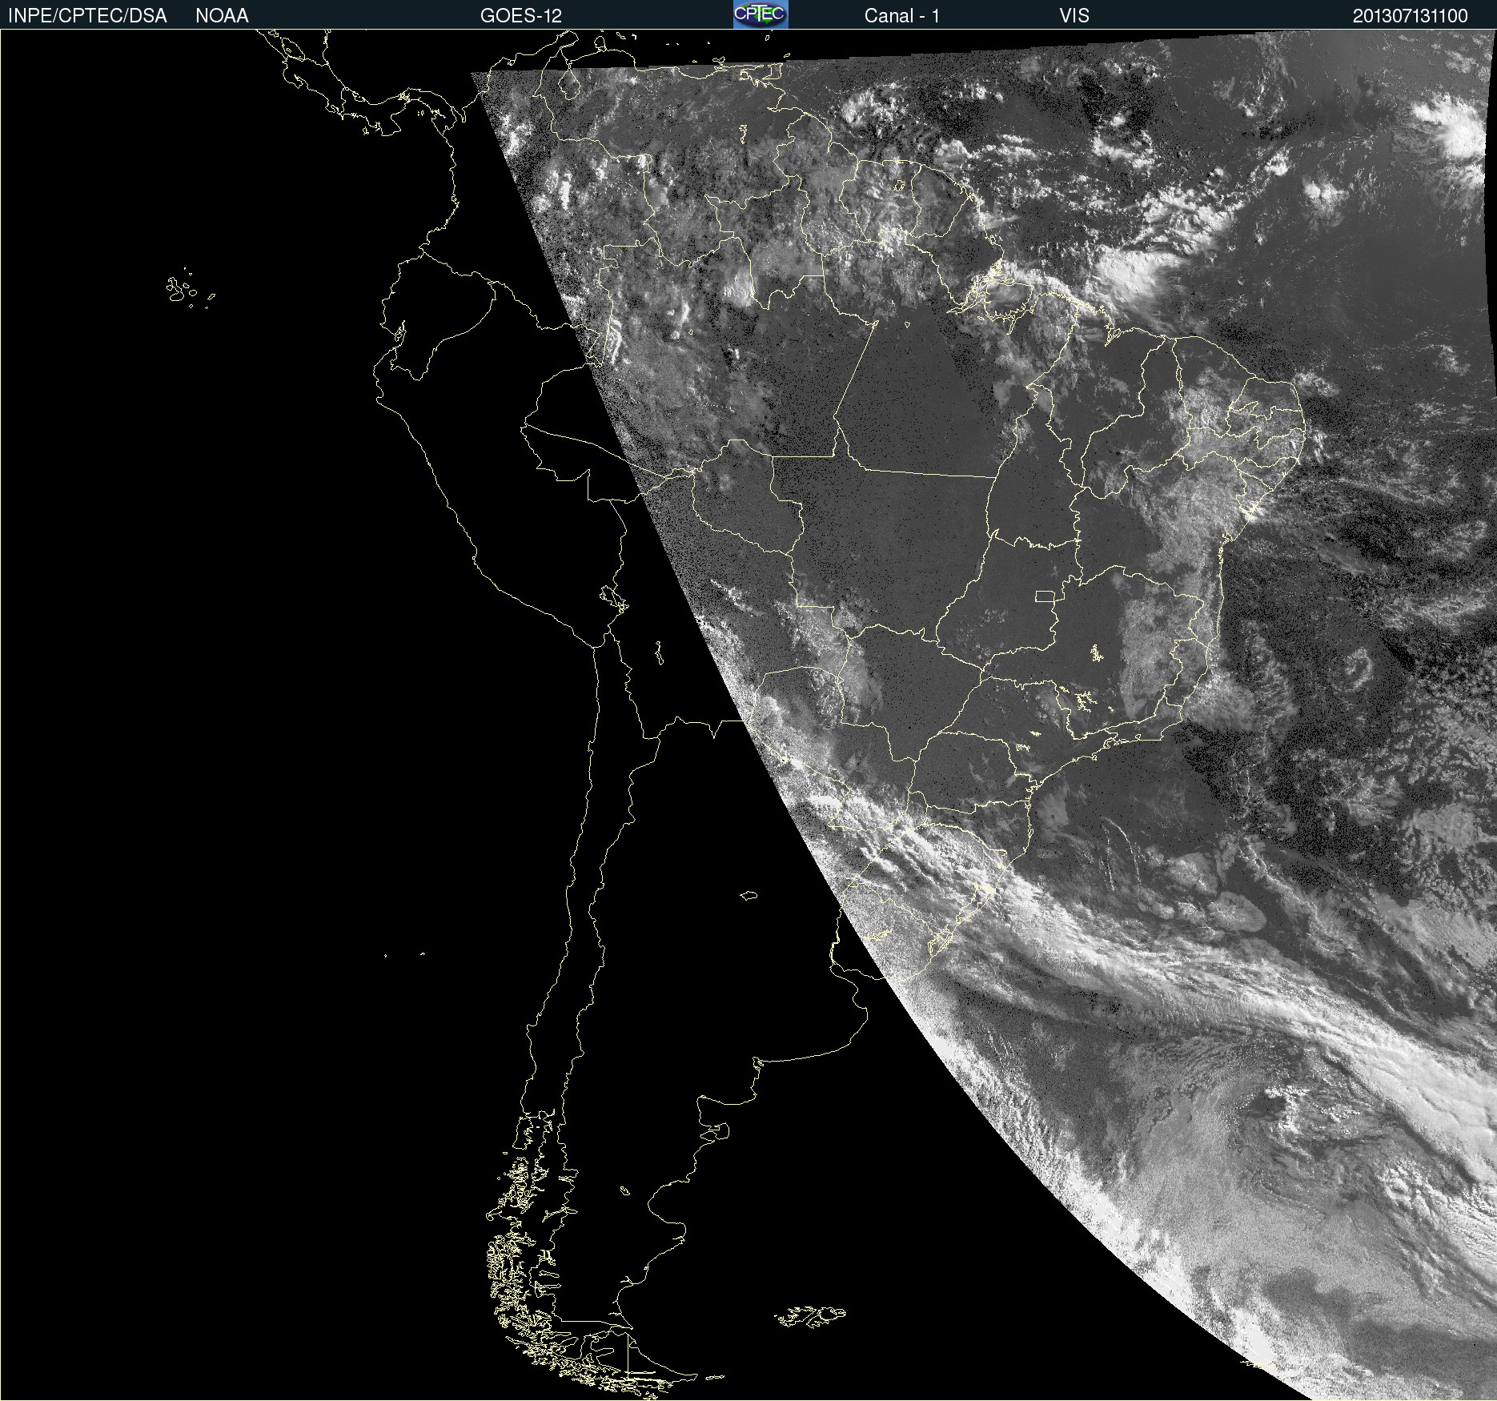
Task: Click the INPE/CPTEC/DSA header text
Action: coord(87,16)
